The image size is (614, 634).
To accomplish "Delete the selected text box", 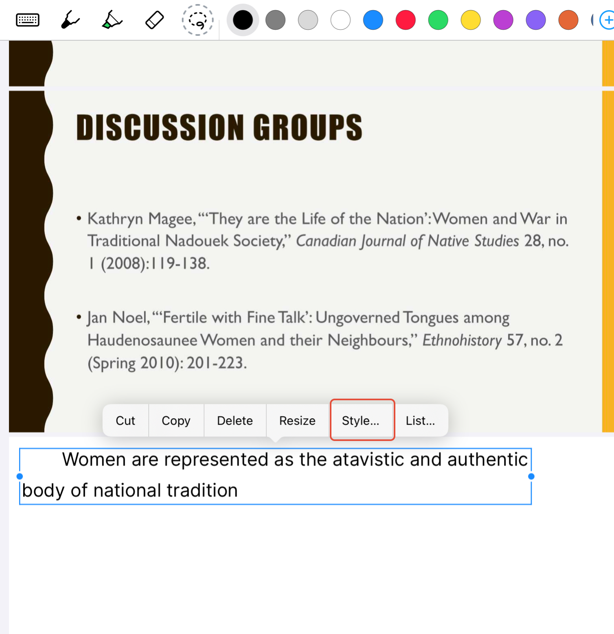I will [x=235, y=420].
